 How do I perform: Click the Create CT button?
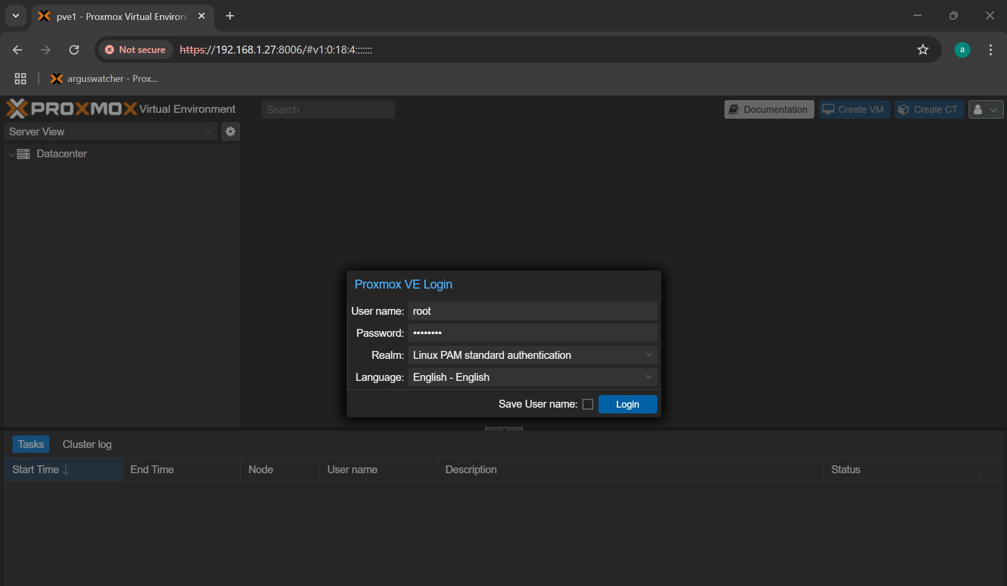[929, 110]
